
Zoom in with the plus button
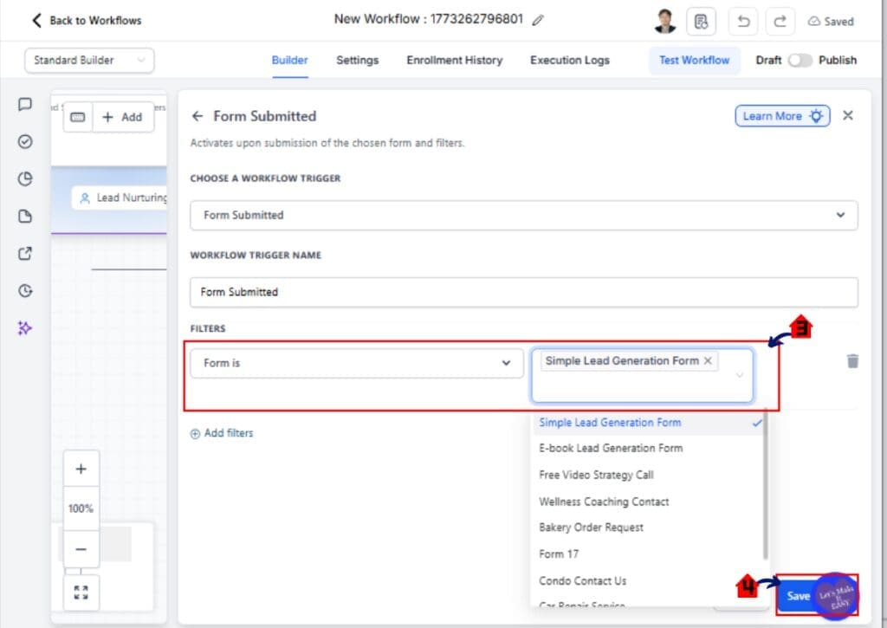tap(81, 469)
